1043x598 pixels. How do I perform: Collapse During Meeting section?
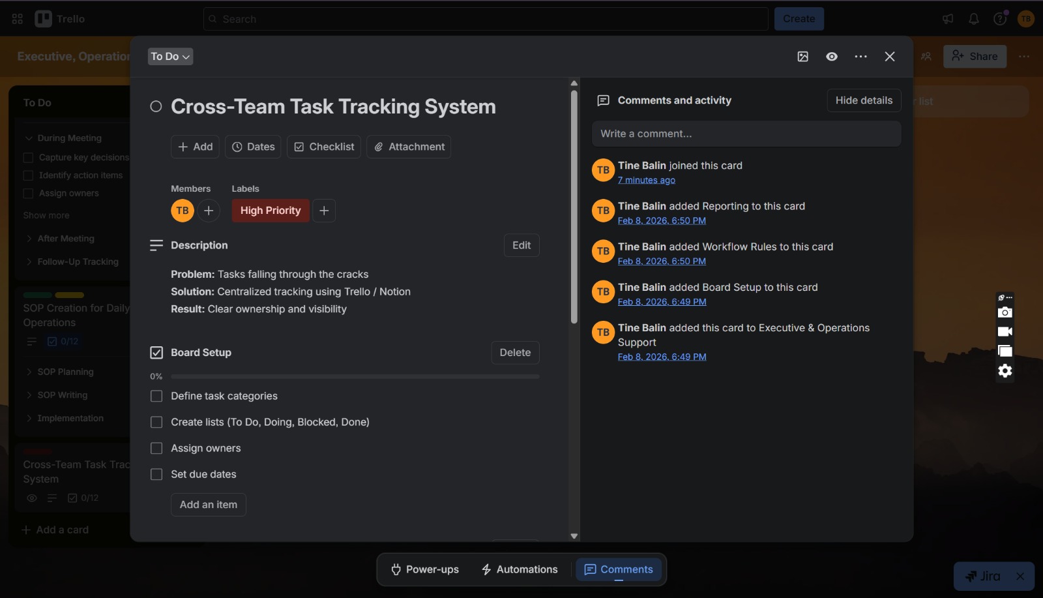tap(29, 138)
